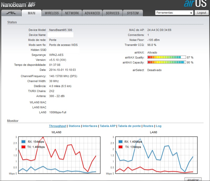Viewport: 210px width, 181px height.
Task: Show the Interfaces monitor
Action: 90,126
